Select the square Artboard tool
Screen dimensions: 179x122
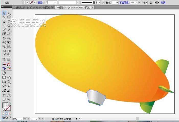tap(4, 95)
